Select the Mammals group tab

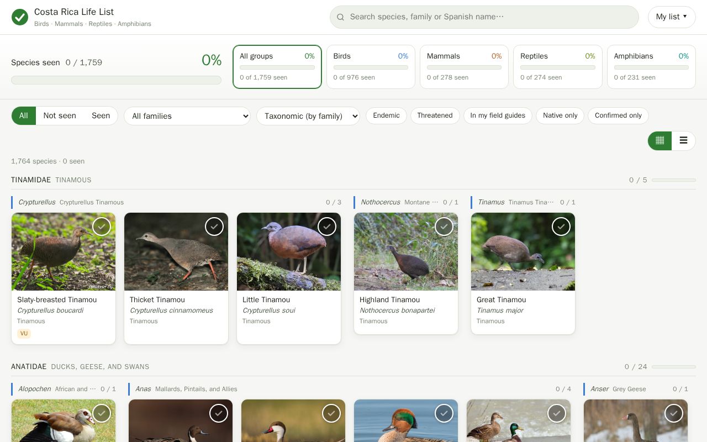[x=465, y=67]
